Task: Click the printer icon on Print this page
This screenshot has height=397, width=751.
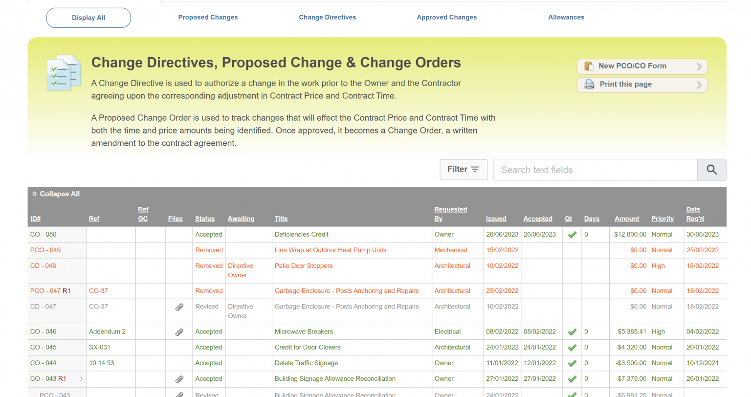Action: click(x=589, y=84)
